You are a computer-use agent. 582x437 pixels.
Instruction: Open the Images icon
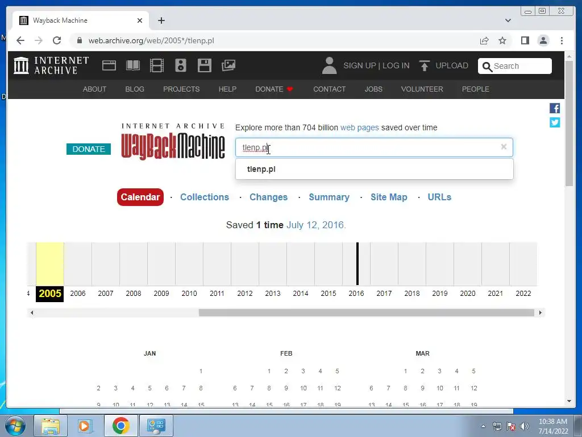pos(228,66)
